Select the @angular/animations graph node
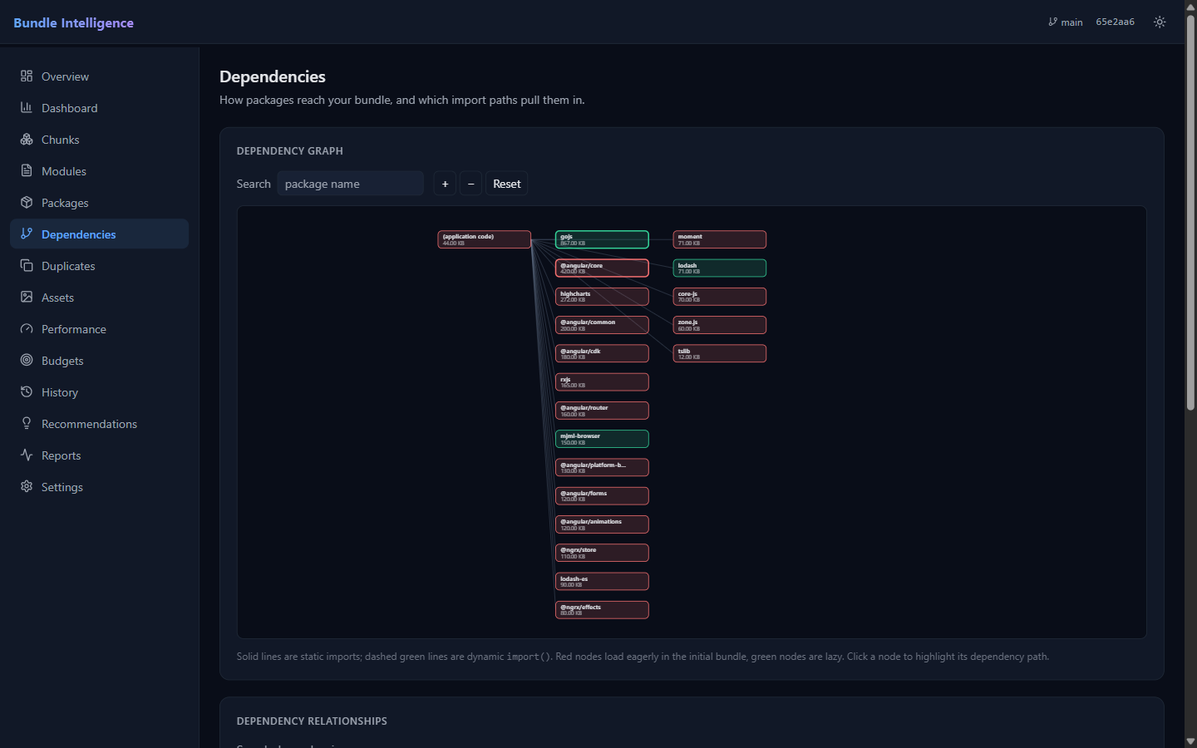This screenshot has height=748, width=1197. point(602,524)
